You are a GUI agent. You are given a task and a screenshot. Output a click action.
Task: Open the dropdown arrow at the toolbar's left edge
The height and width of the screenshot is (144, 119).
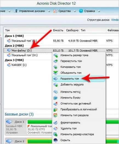click(9, 11)
